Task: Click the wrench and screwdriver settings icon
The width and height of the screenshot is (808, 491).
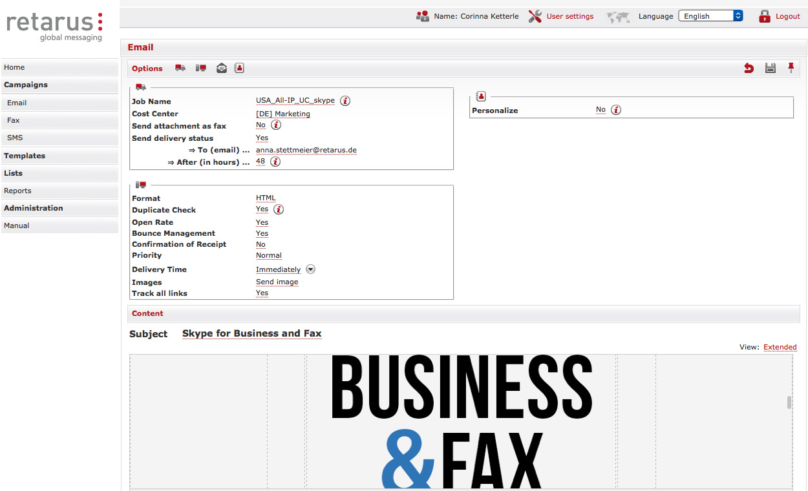Action: 535,16
